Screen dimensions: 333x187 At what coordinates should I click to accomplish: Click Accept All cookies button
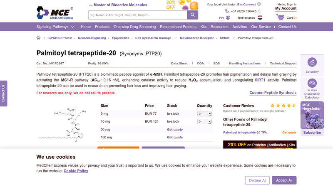tap(284, 180)
